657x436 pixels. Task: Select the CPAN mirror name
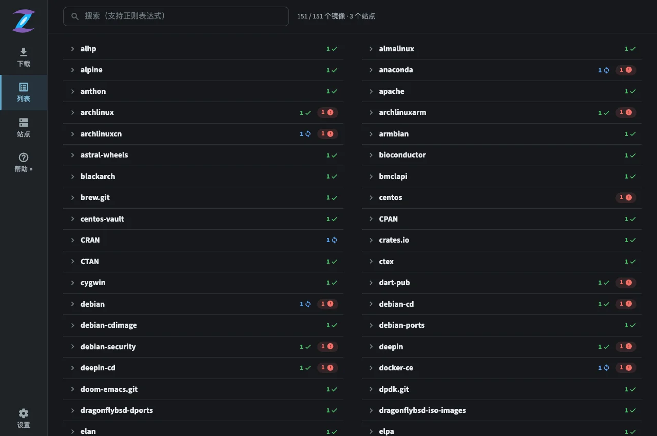388,219
